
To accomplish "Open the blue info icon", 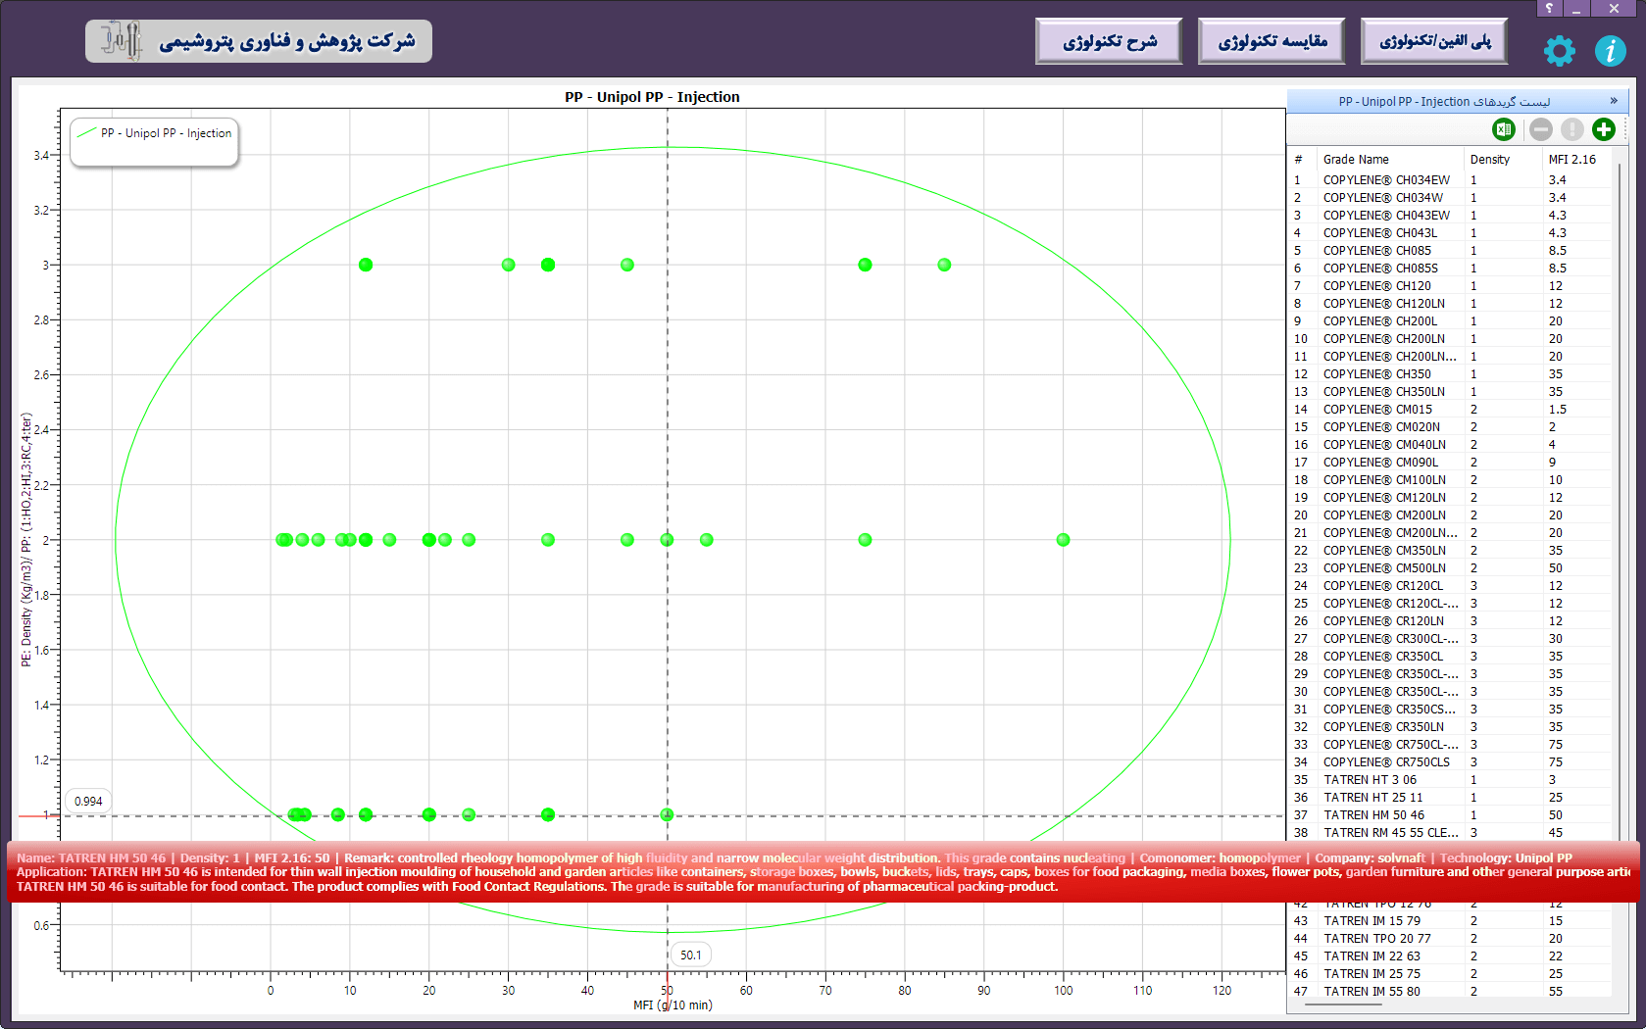I will (x=1610, y=51).
